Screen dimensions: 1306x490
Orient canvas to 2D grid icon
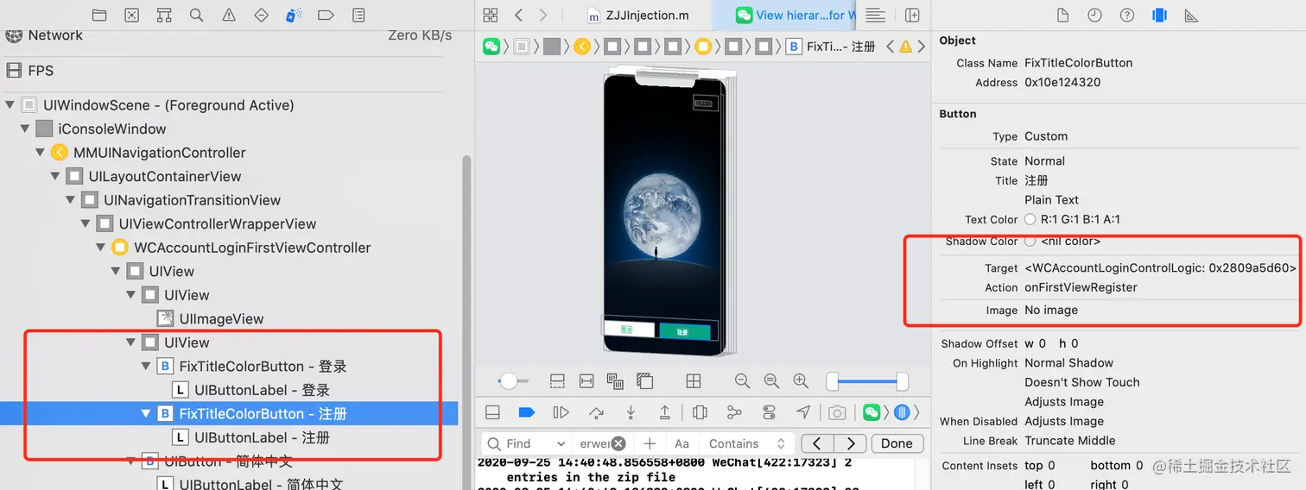(693, 380)
